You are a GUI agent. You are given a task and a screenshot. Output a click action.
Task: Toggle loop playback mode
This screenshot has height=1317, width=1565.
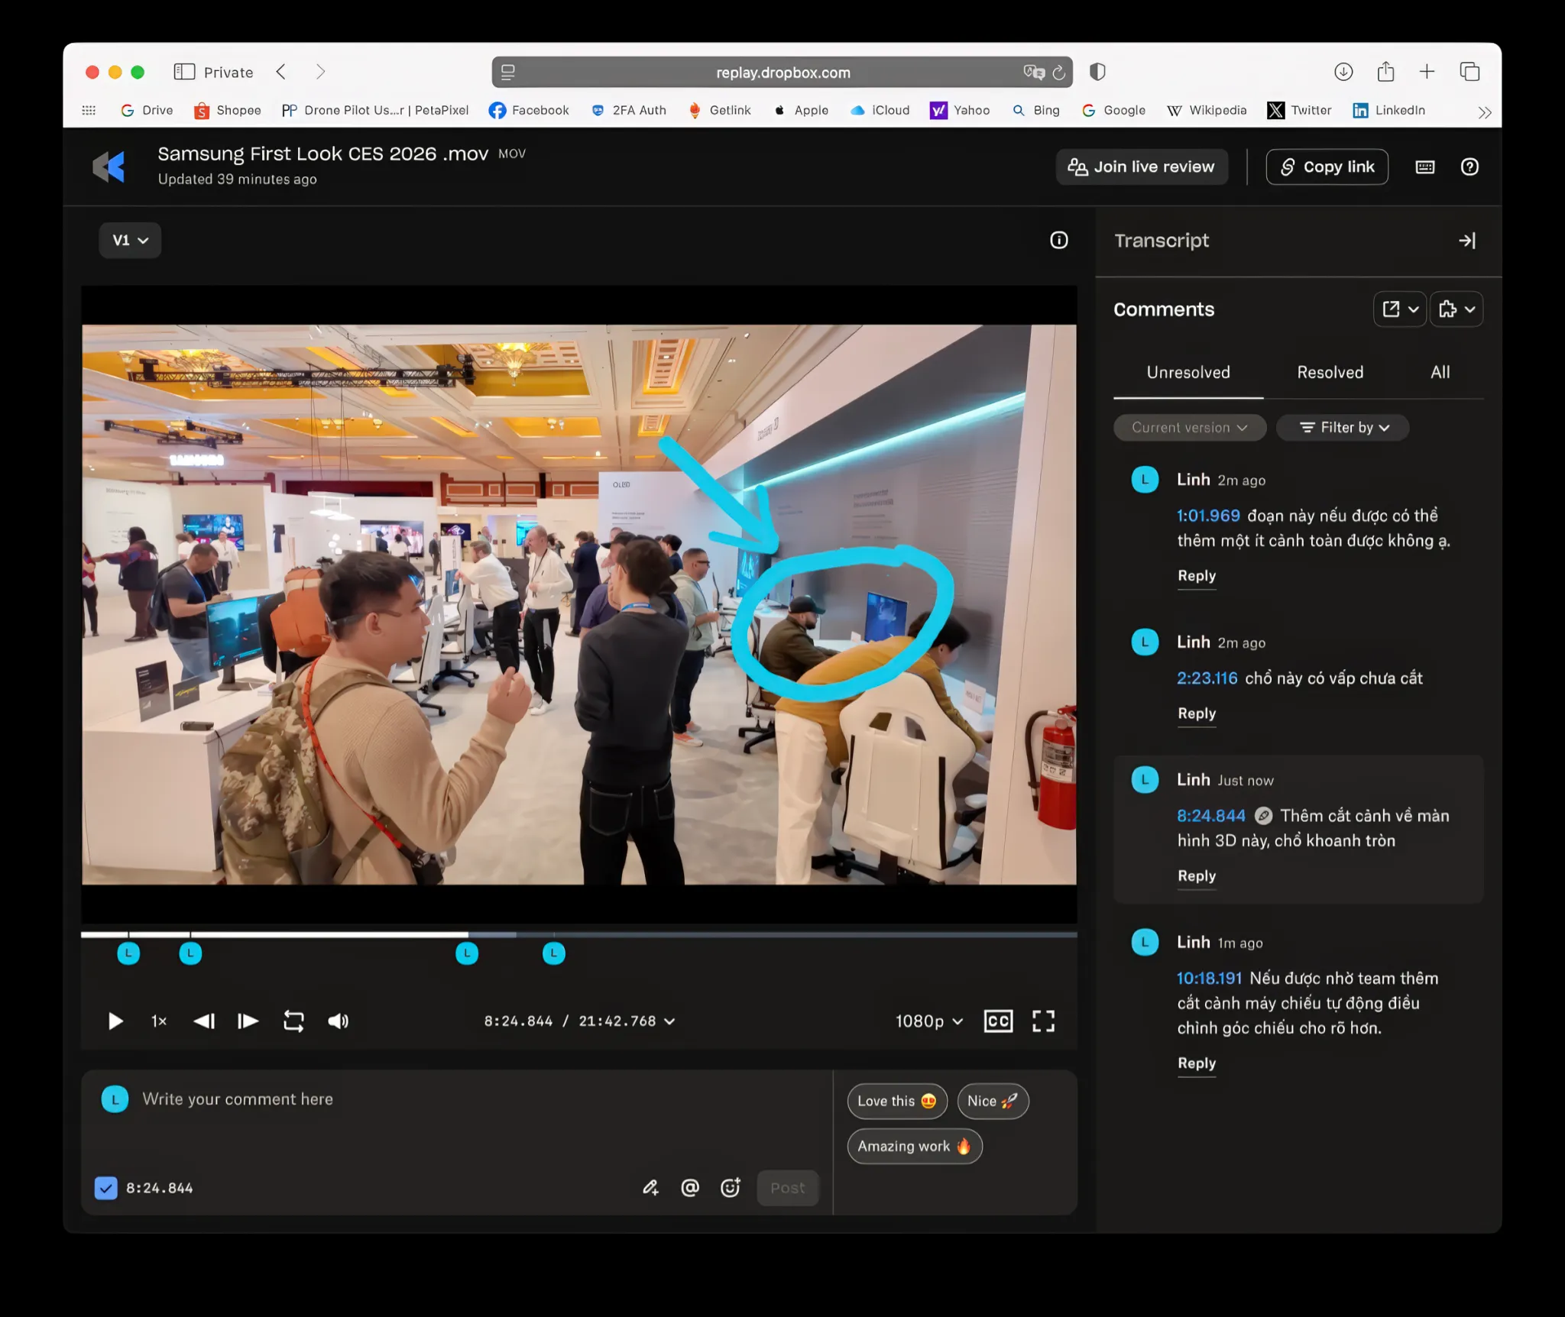tap(293, 1021)
